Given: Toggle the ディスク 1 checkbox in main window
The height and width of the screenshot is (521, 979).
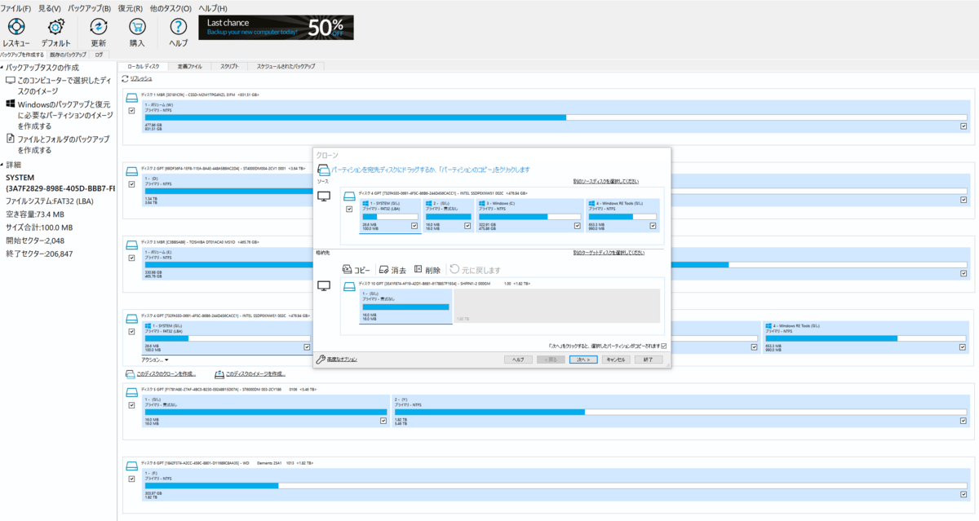Looking at the screenshot, I should (131, 110).
